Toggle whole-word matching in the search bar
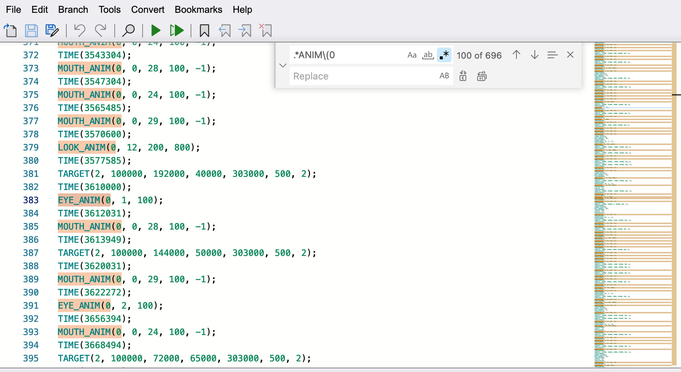Screen dimensions: 681x372 (427, 55)
